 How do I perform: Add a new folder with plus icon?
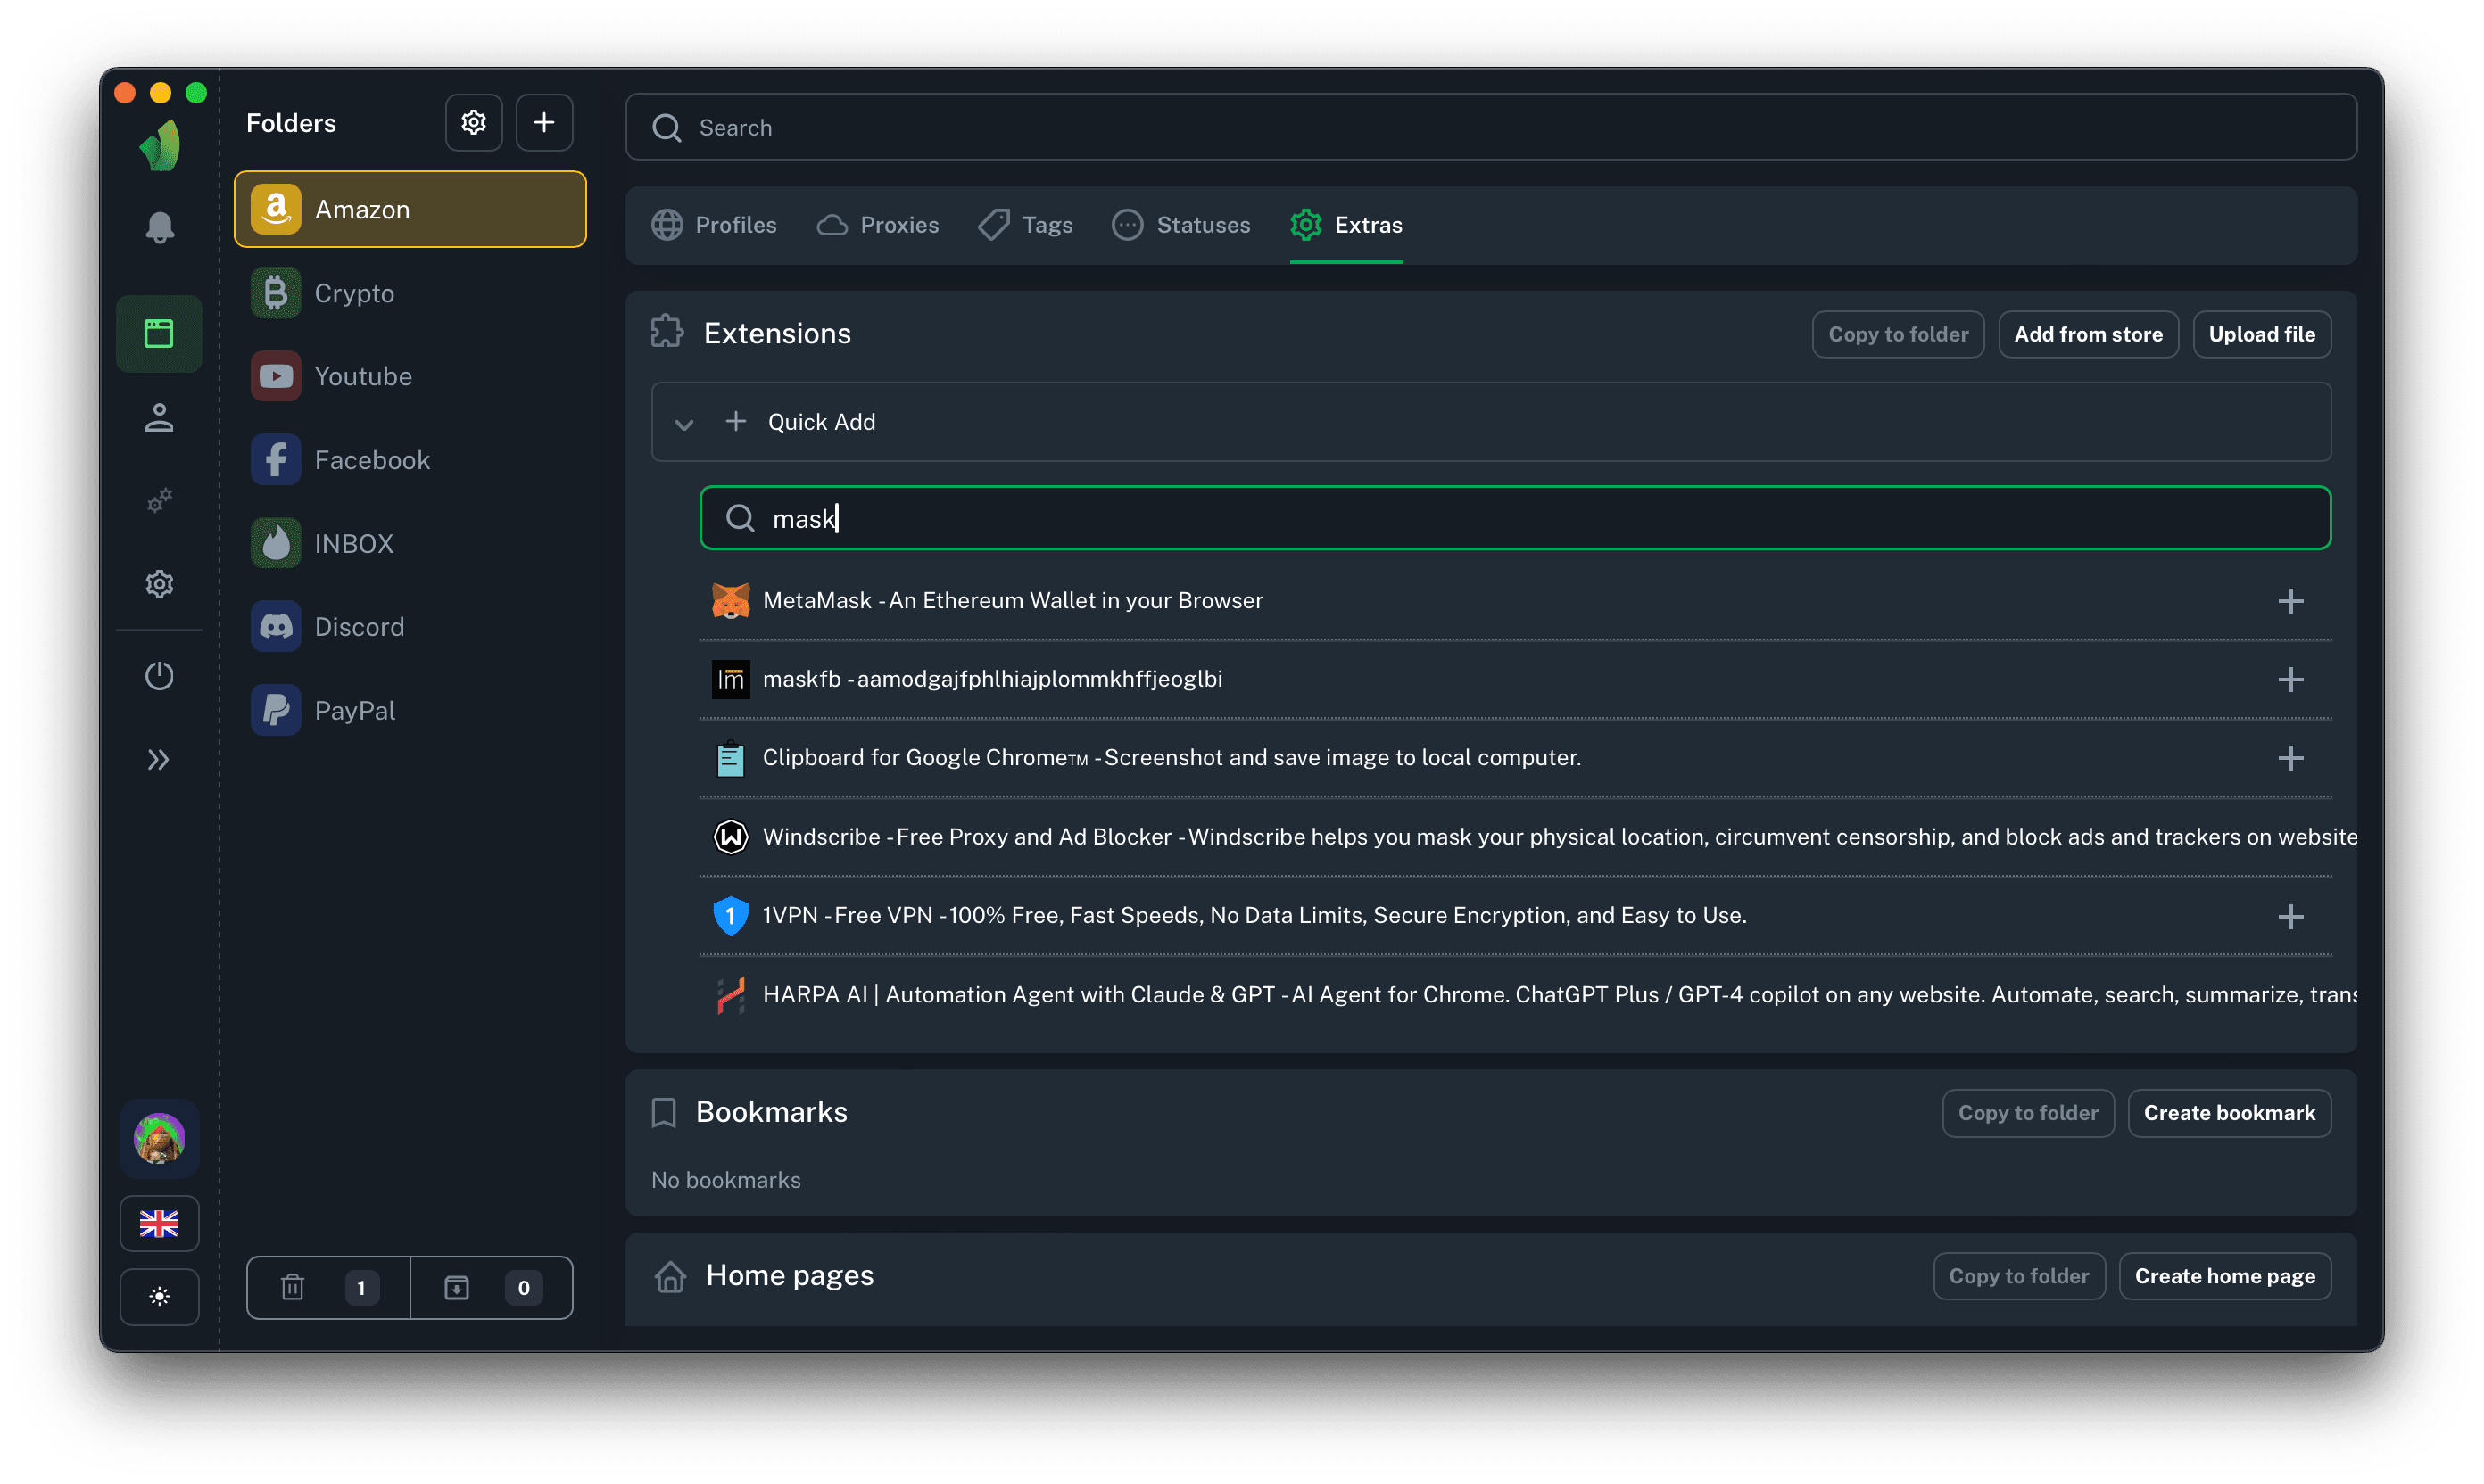[544, 123]
